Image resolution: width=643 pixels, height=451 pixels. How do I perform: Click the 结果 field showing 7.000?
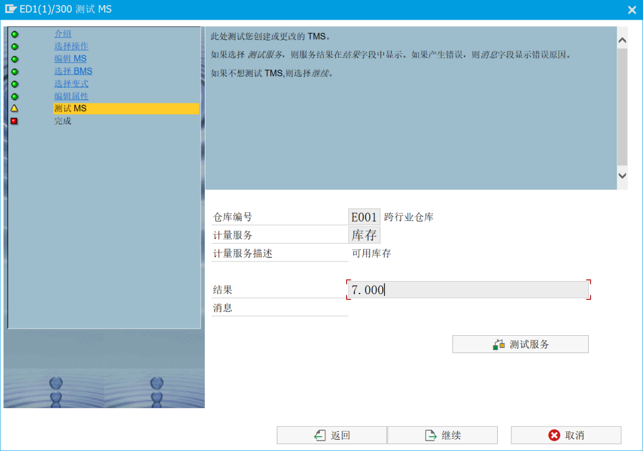click(x=469, y=290)
